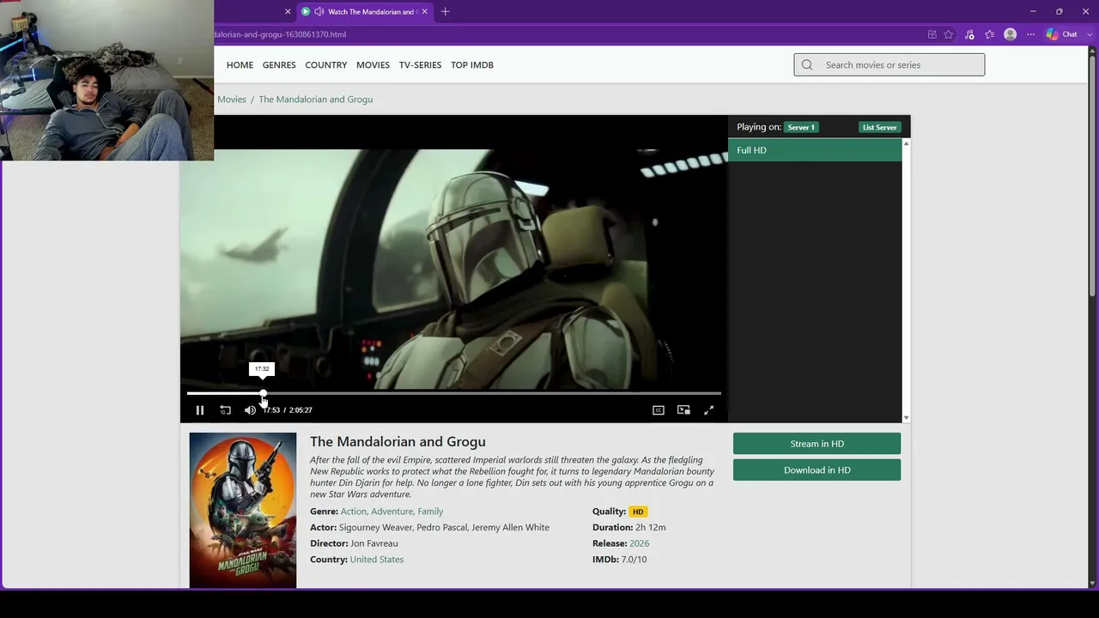Open the Copilot Chat button
Image resolution: width=1099 pixels, height=618 pixels.
click(x=1062, y=35)
